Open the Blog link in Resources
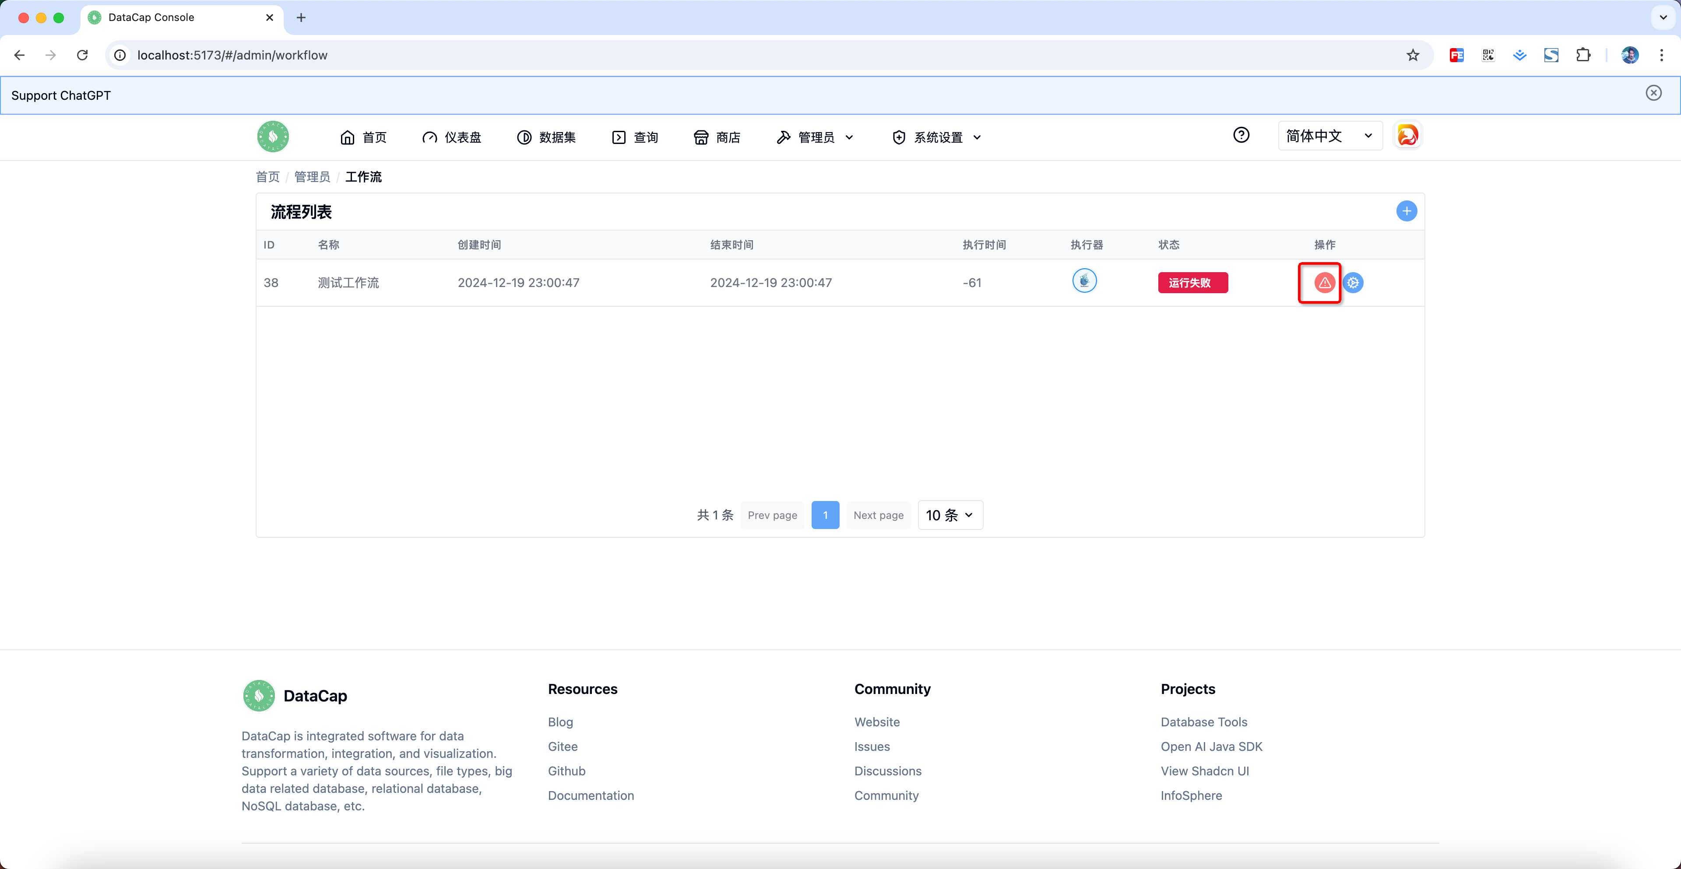 pos(560,722)
